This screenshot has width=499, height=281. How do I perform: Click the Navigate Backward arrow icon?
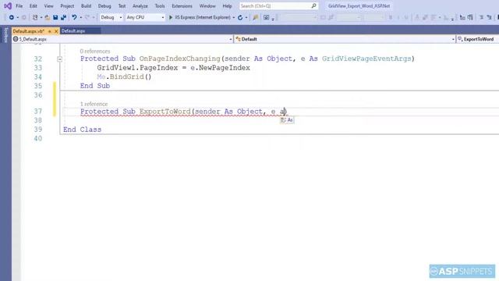coord(12,17)
